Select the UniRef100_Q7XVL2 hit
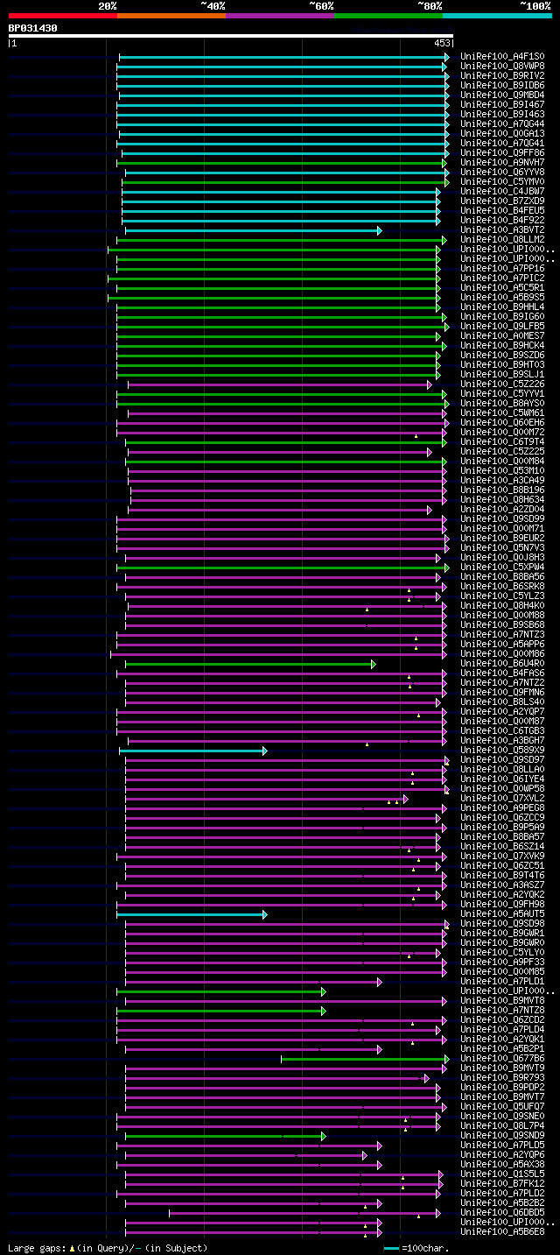The image size is (560, 1255). (x=502, y=798)
